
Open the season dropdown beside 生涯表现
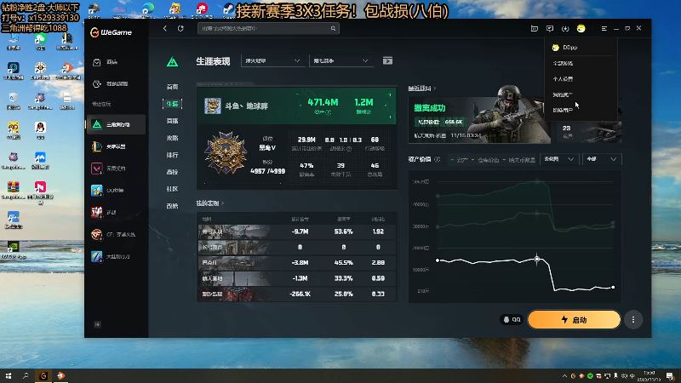(x=340, y=61)
